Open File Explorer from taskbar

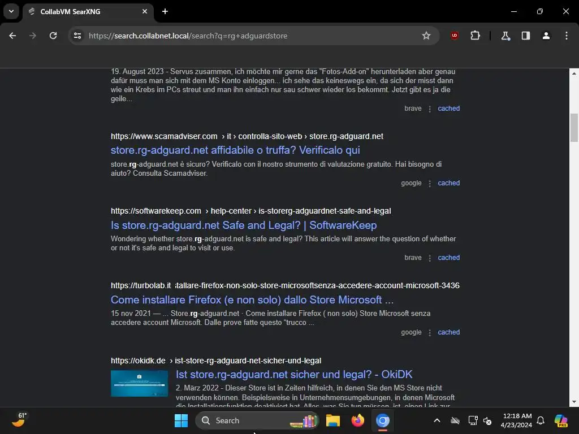(332, 420)
